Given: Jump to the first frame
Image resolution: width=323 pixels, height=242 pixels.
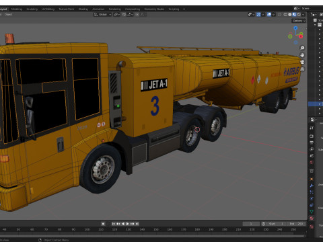Looking at the screenshot, I should pos(114,224).
